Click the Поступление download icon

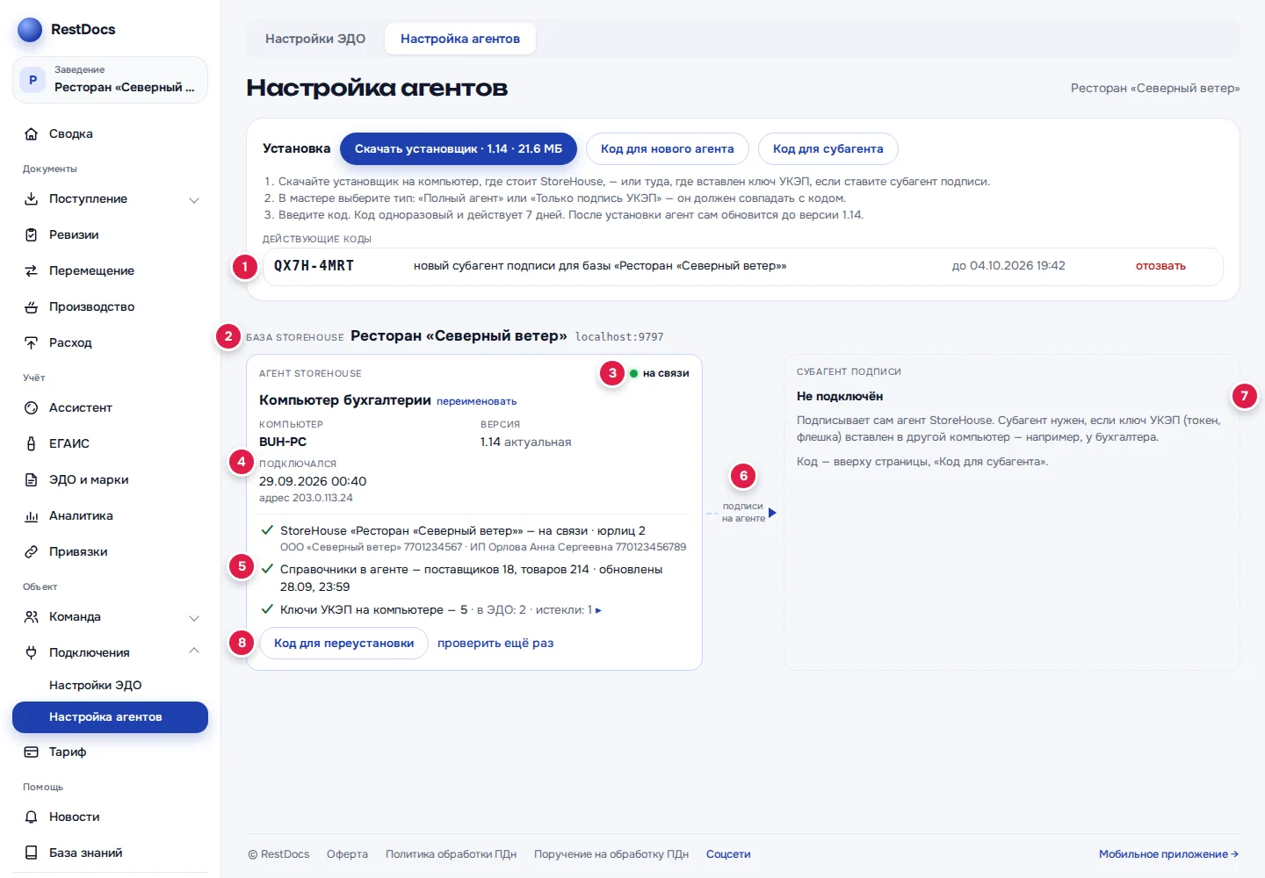pos(32,199)
